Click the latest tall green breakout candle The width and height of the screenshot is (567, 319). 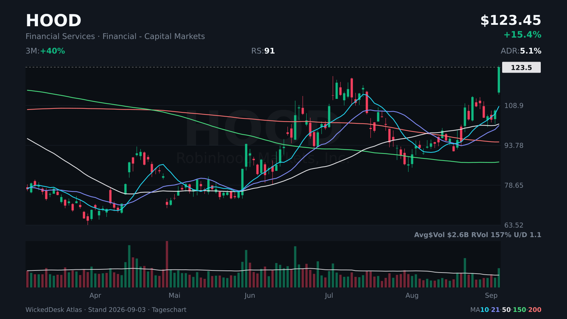point(499,80)
